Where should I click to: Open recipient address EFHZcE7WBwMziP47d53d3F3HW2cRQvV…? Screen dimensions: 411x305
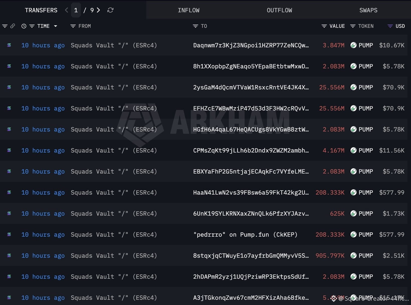[x=251, y=108]
